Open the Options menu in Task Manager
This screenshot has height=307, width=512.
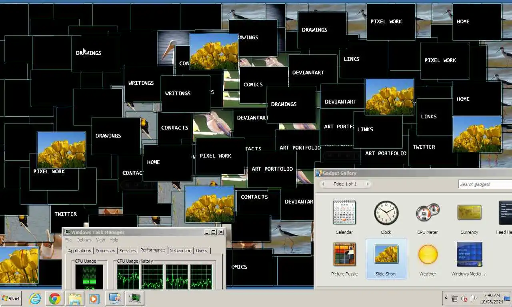[x=84, y=240]
